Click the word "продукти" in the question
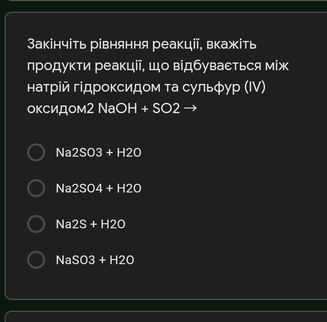The height and width of the screenshot is (322, 327). (x=58, y=67)
